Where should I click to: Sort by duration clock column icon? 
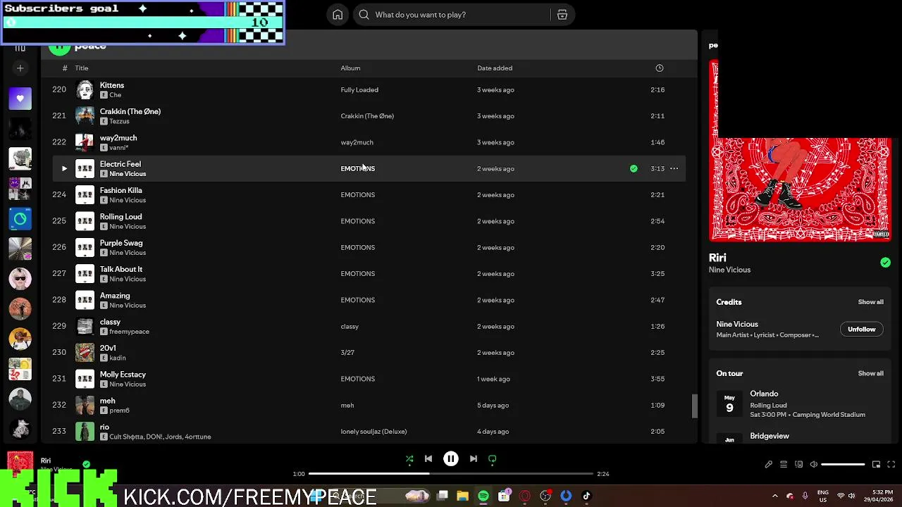(660, 68)
